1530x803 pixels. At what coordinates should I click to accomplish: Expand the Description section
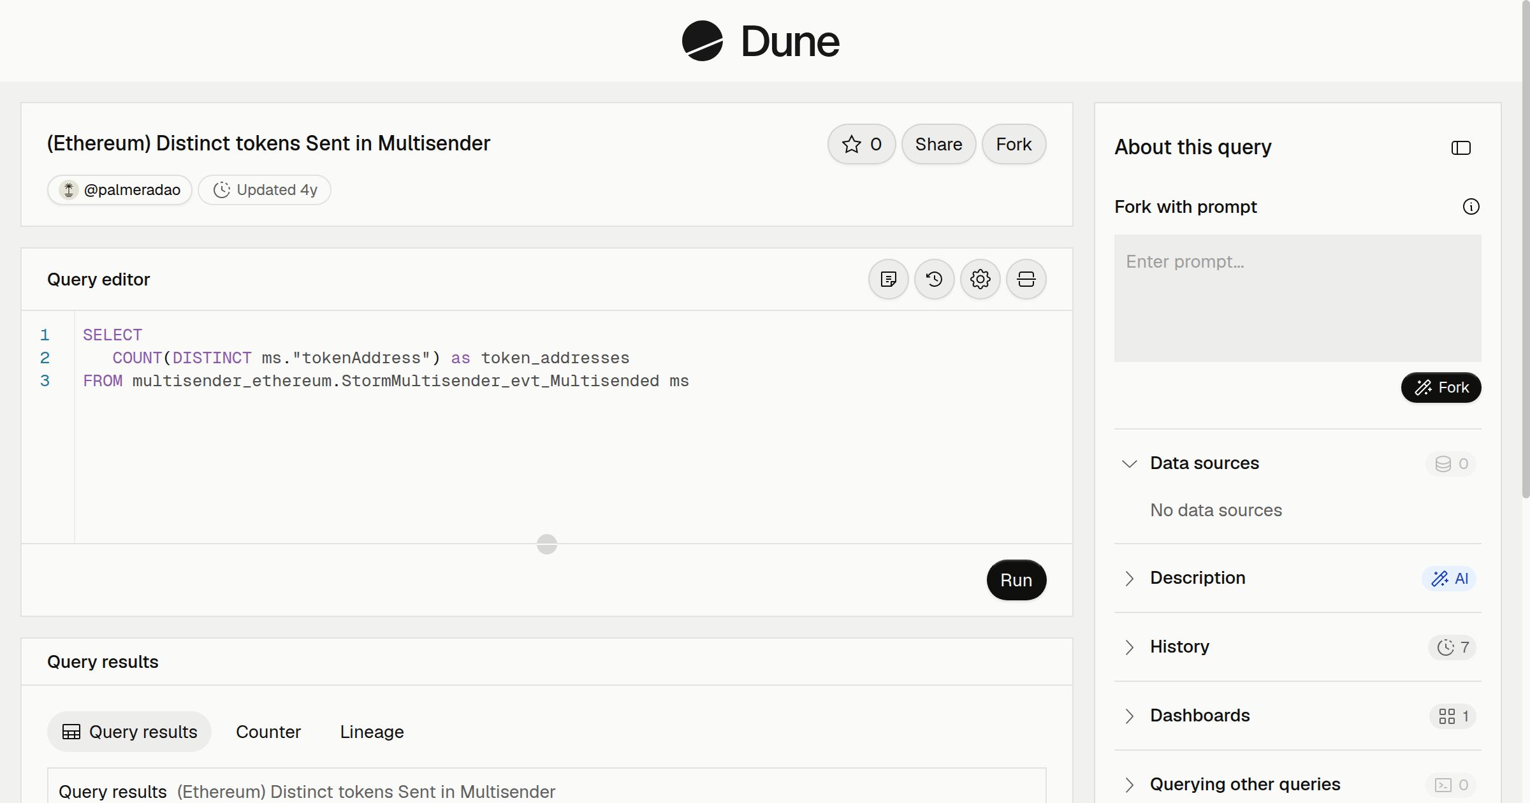[1129, 578]
